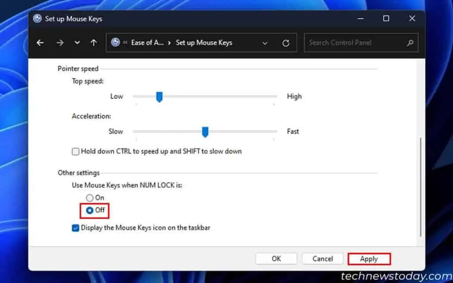Click the double chevron before Ease of A...
The image size is (453, 283).
tap(125, 43)
